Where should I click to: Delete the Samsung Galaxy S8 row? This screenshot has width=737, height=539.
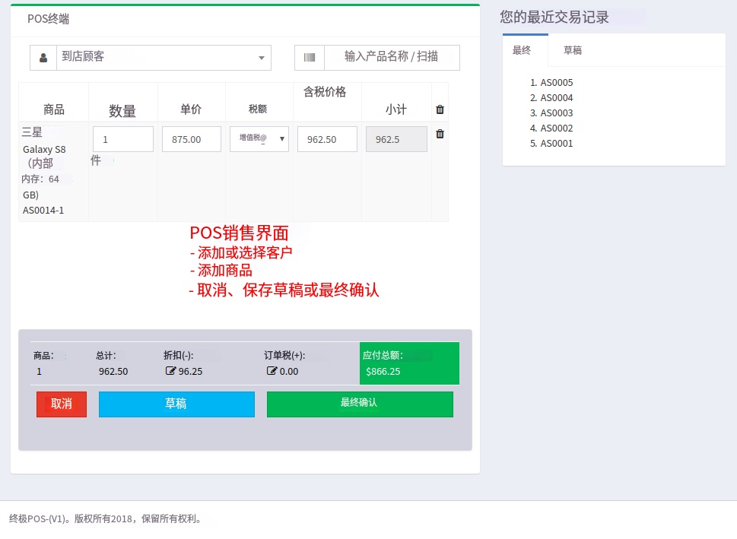440,135
